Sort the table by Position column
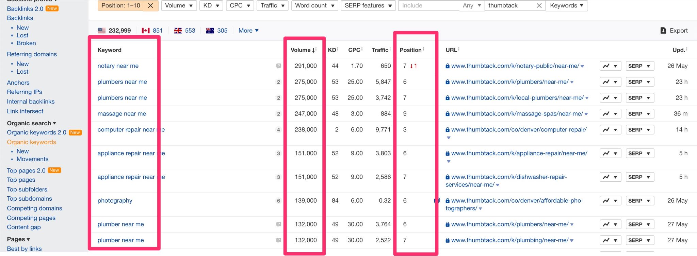This screenshot has width=697, height=256. click(410, 50)
